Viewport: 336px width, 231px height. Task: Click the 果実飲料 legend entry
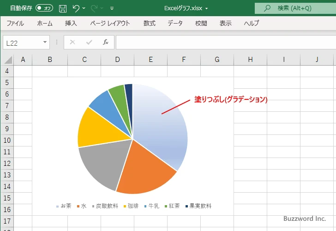coord(198,206)
